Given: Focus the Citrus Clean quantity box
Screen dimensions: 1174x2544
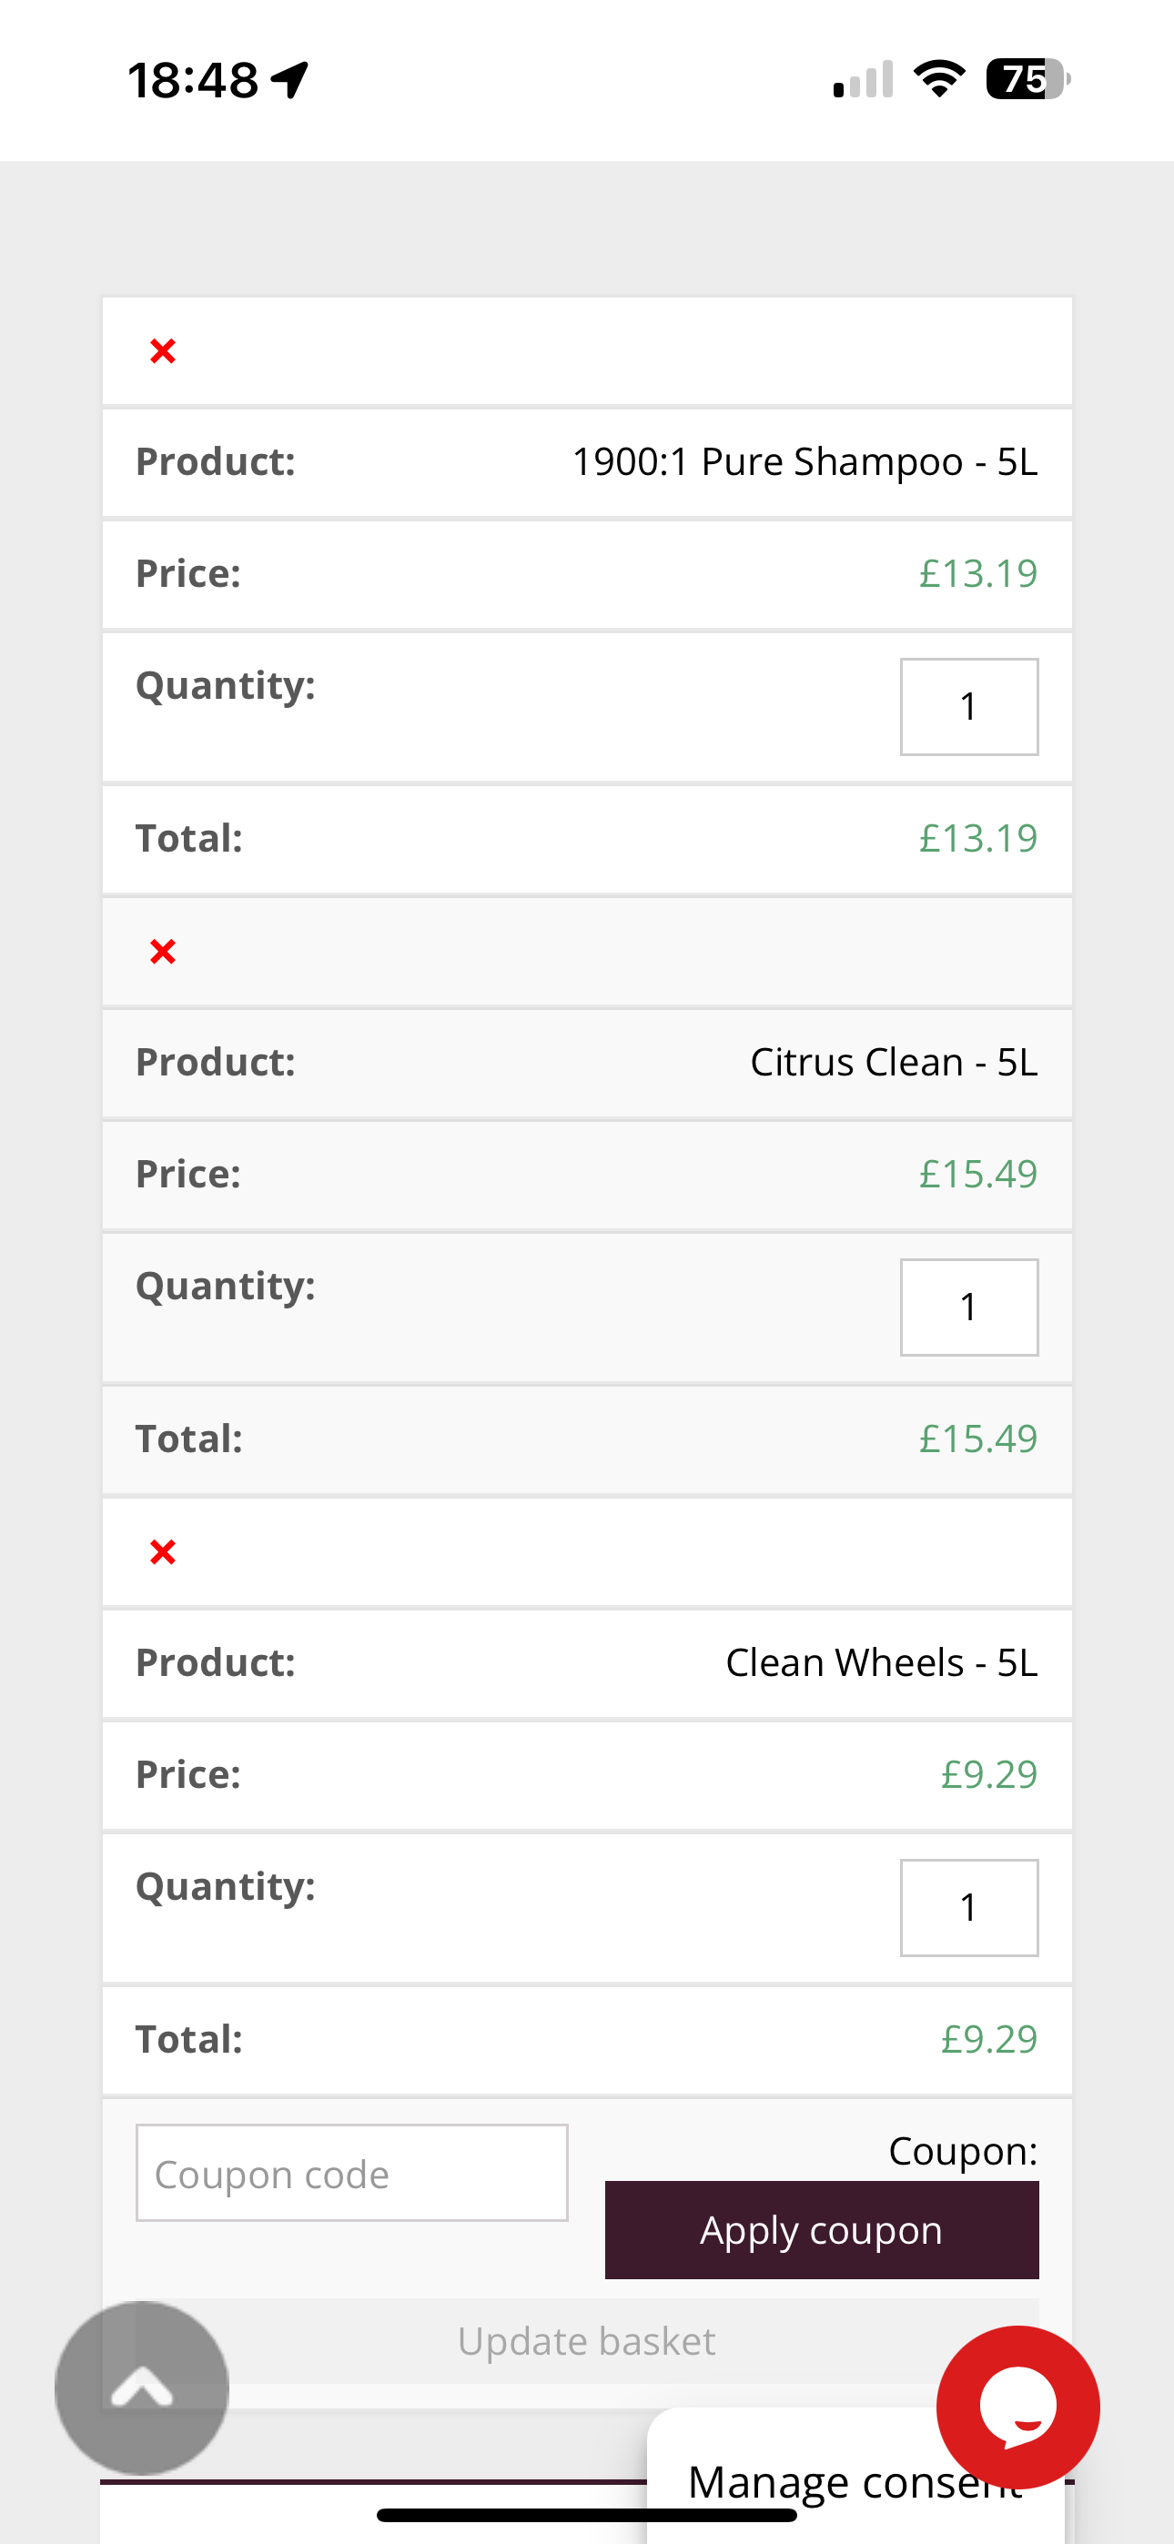Looking at the screenshot, I should pos(968,1307).
